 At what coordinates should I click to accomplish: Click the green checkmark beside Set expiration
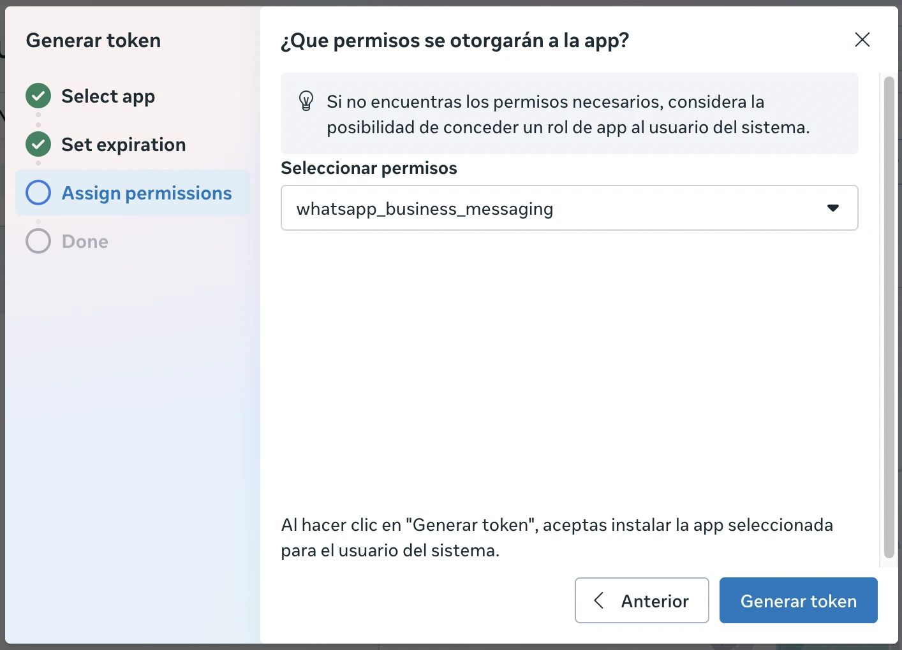click(38, 144)
